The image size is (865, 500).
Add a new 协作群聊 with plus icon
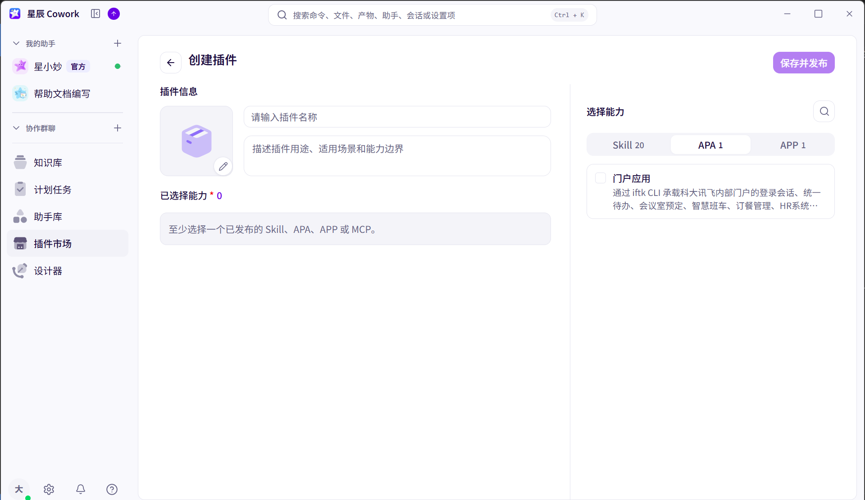(x=118, y=128)
